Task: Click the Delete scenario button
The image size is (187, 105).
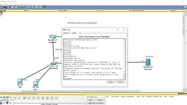Action: point(100,100)
